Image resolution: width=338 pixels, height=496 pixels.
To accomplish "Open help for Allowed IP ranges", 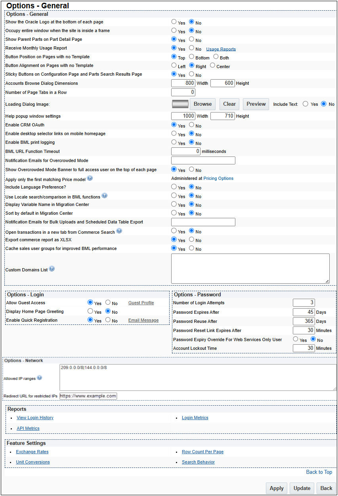I will click(39, 378).
